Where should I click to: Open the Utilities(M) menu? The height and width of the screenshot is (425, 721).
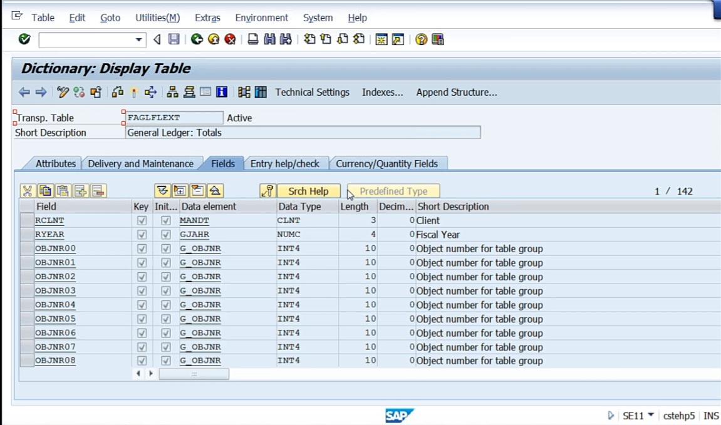[157, 18]
